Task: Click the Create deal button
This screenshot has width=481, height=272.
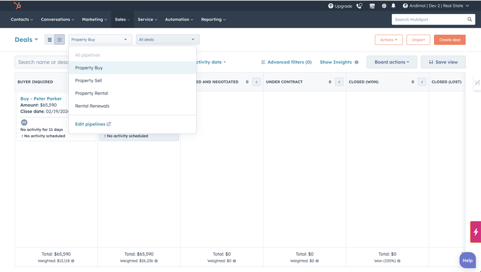Action: pos(449,40)
